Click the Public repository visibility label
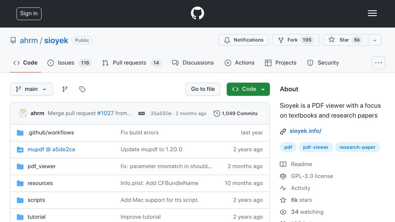This screenshot has width=395, height=222. click(x=82, y=40)
